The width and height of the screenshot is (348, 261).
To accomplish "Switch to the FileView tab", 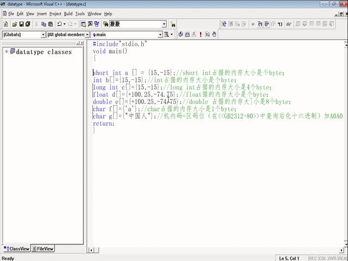I will pyautogui.click(x=43, y=249).
